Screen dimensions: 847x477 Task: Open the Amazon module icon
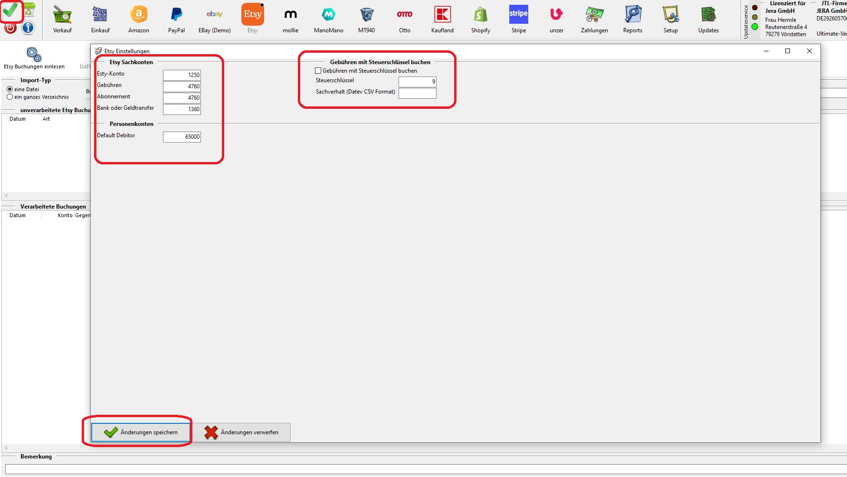(138, 15)
